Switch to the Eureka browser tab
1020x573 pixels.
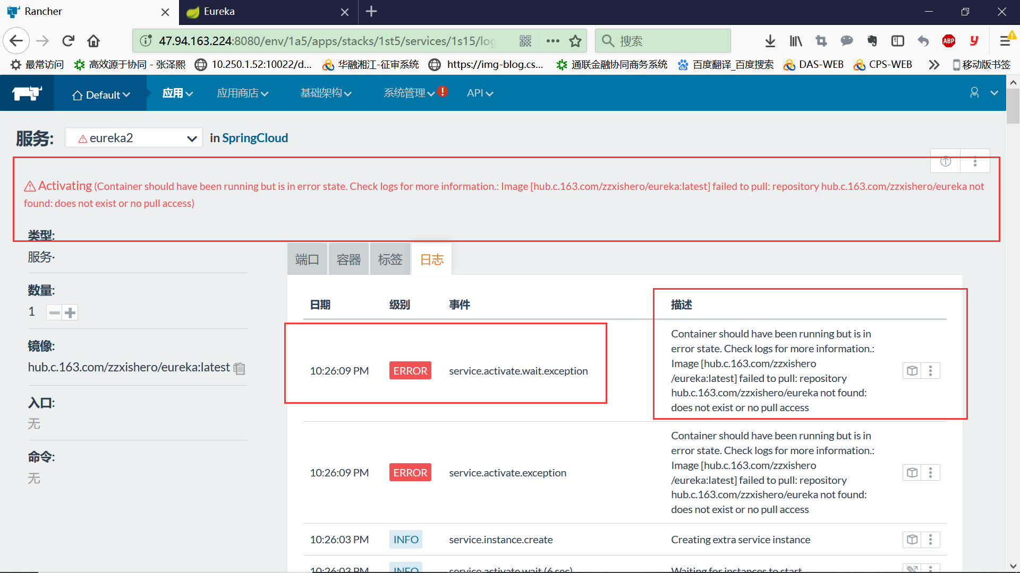tap(268, 12)
